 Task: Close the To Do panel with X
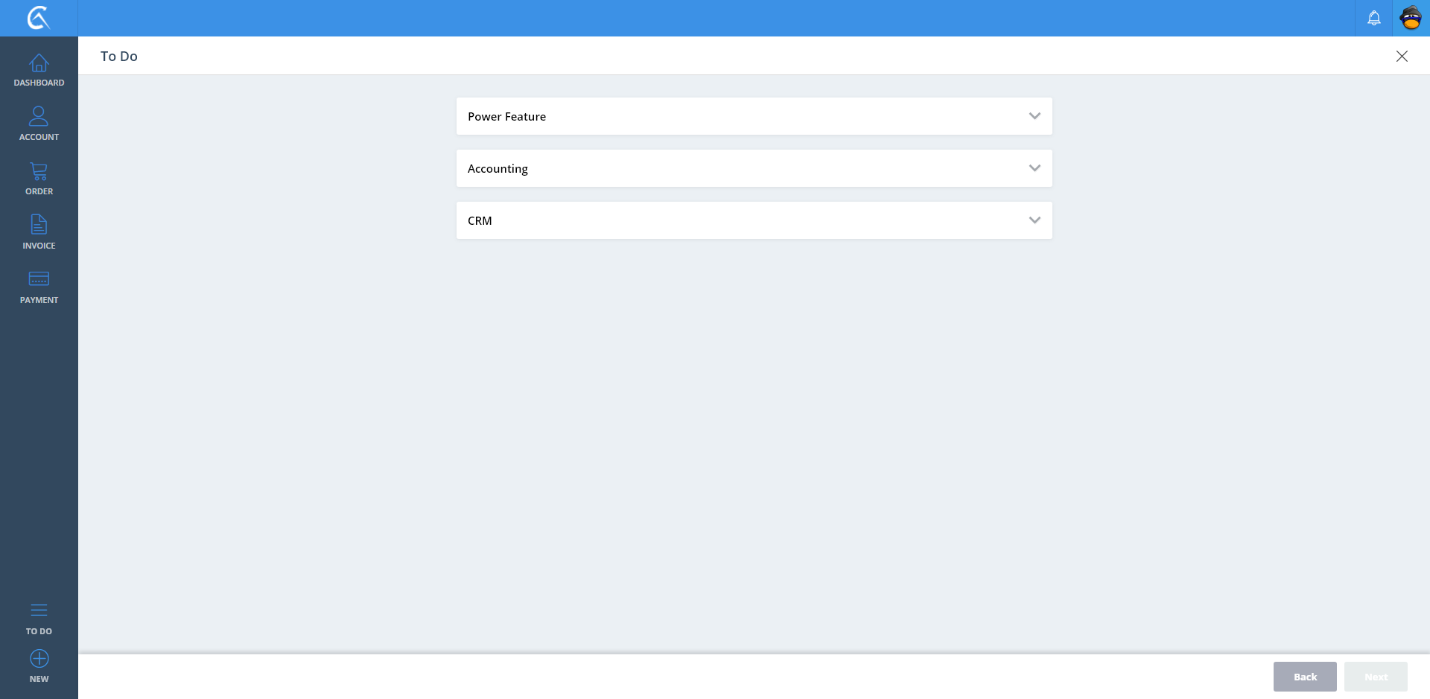1401,57
